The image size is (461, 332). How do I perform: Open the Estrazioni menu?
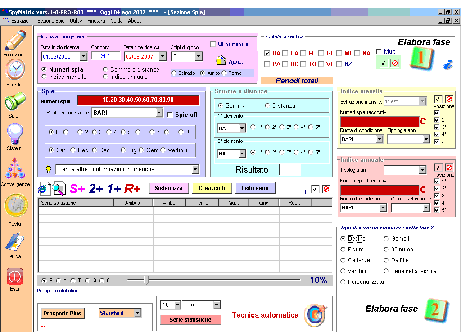tap(22, 21)
